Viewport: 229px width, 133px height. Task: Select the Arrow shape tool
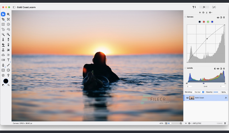pyautogui.click(x=8, y=75)
